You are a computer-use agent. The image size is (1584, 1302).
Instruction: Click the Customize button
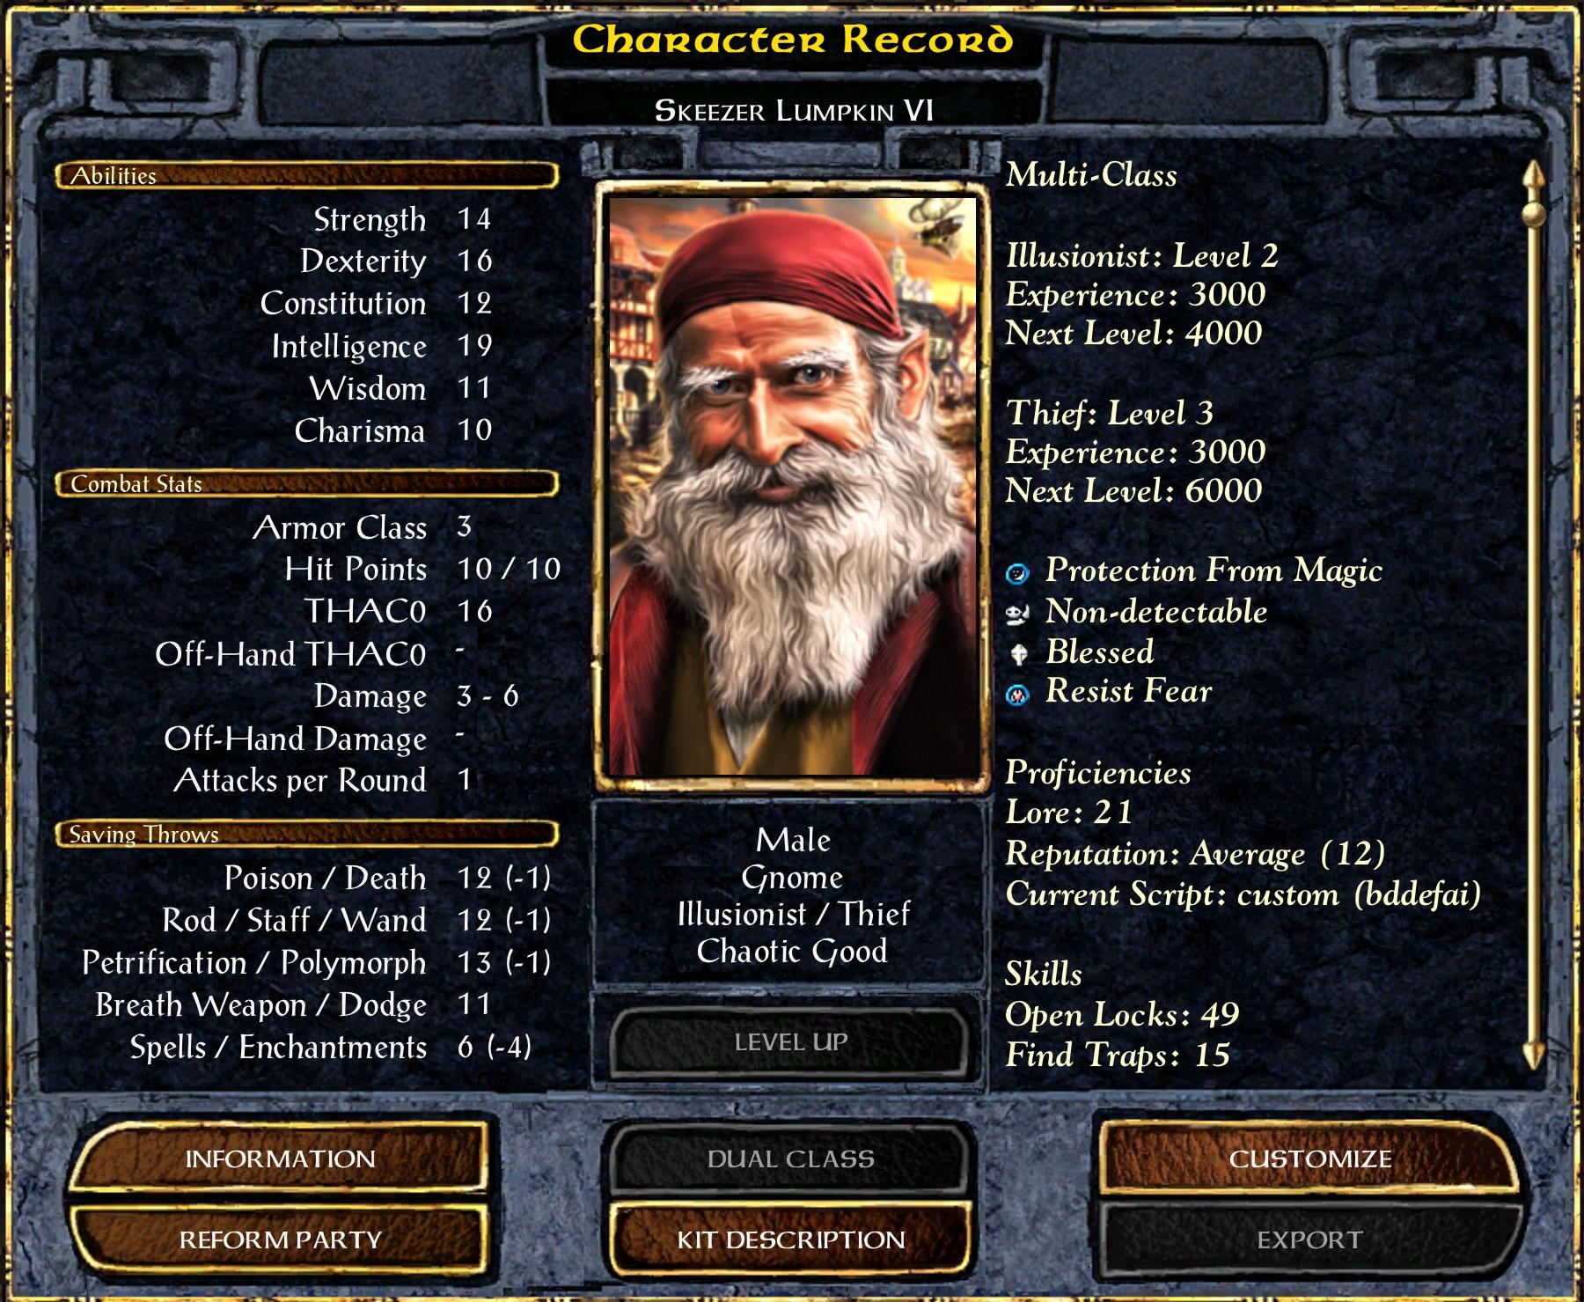pos(1310,1159)
